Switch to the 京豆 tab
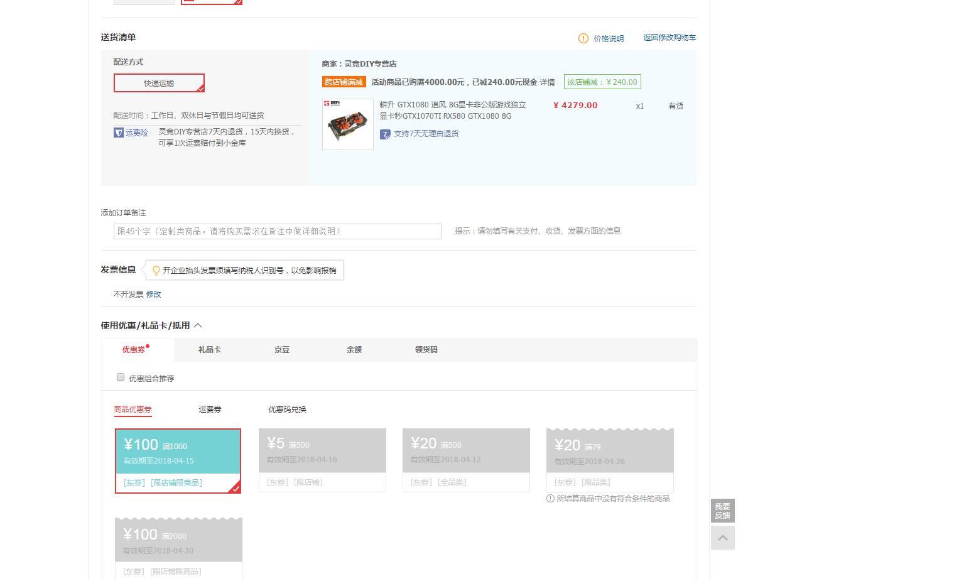Viewport: 954px width, 581px height. point(282,350)
